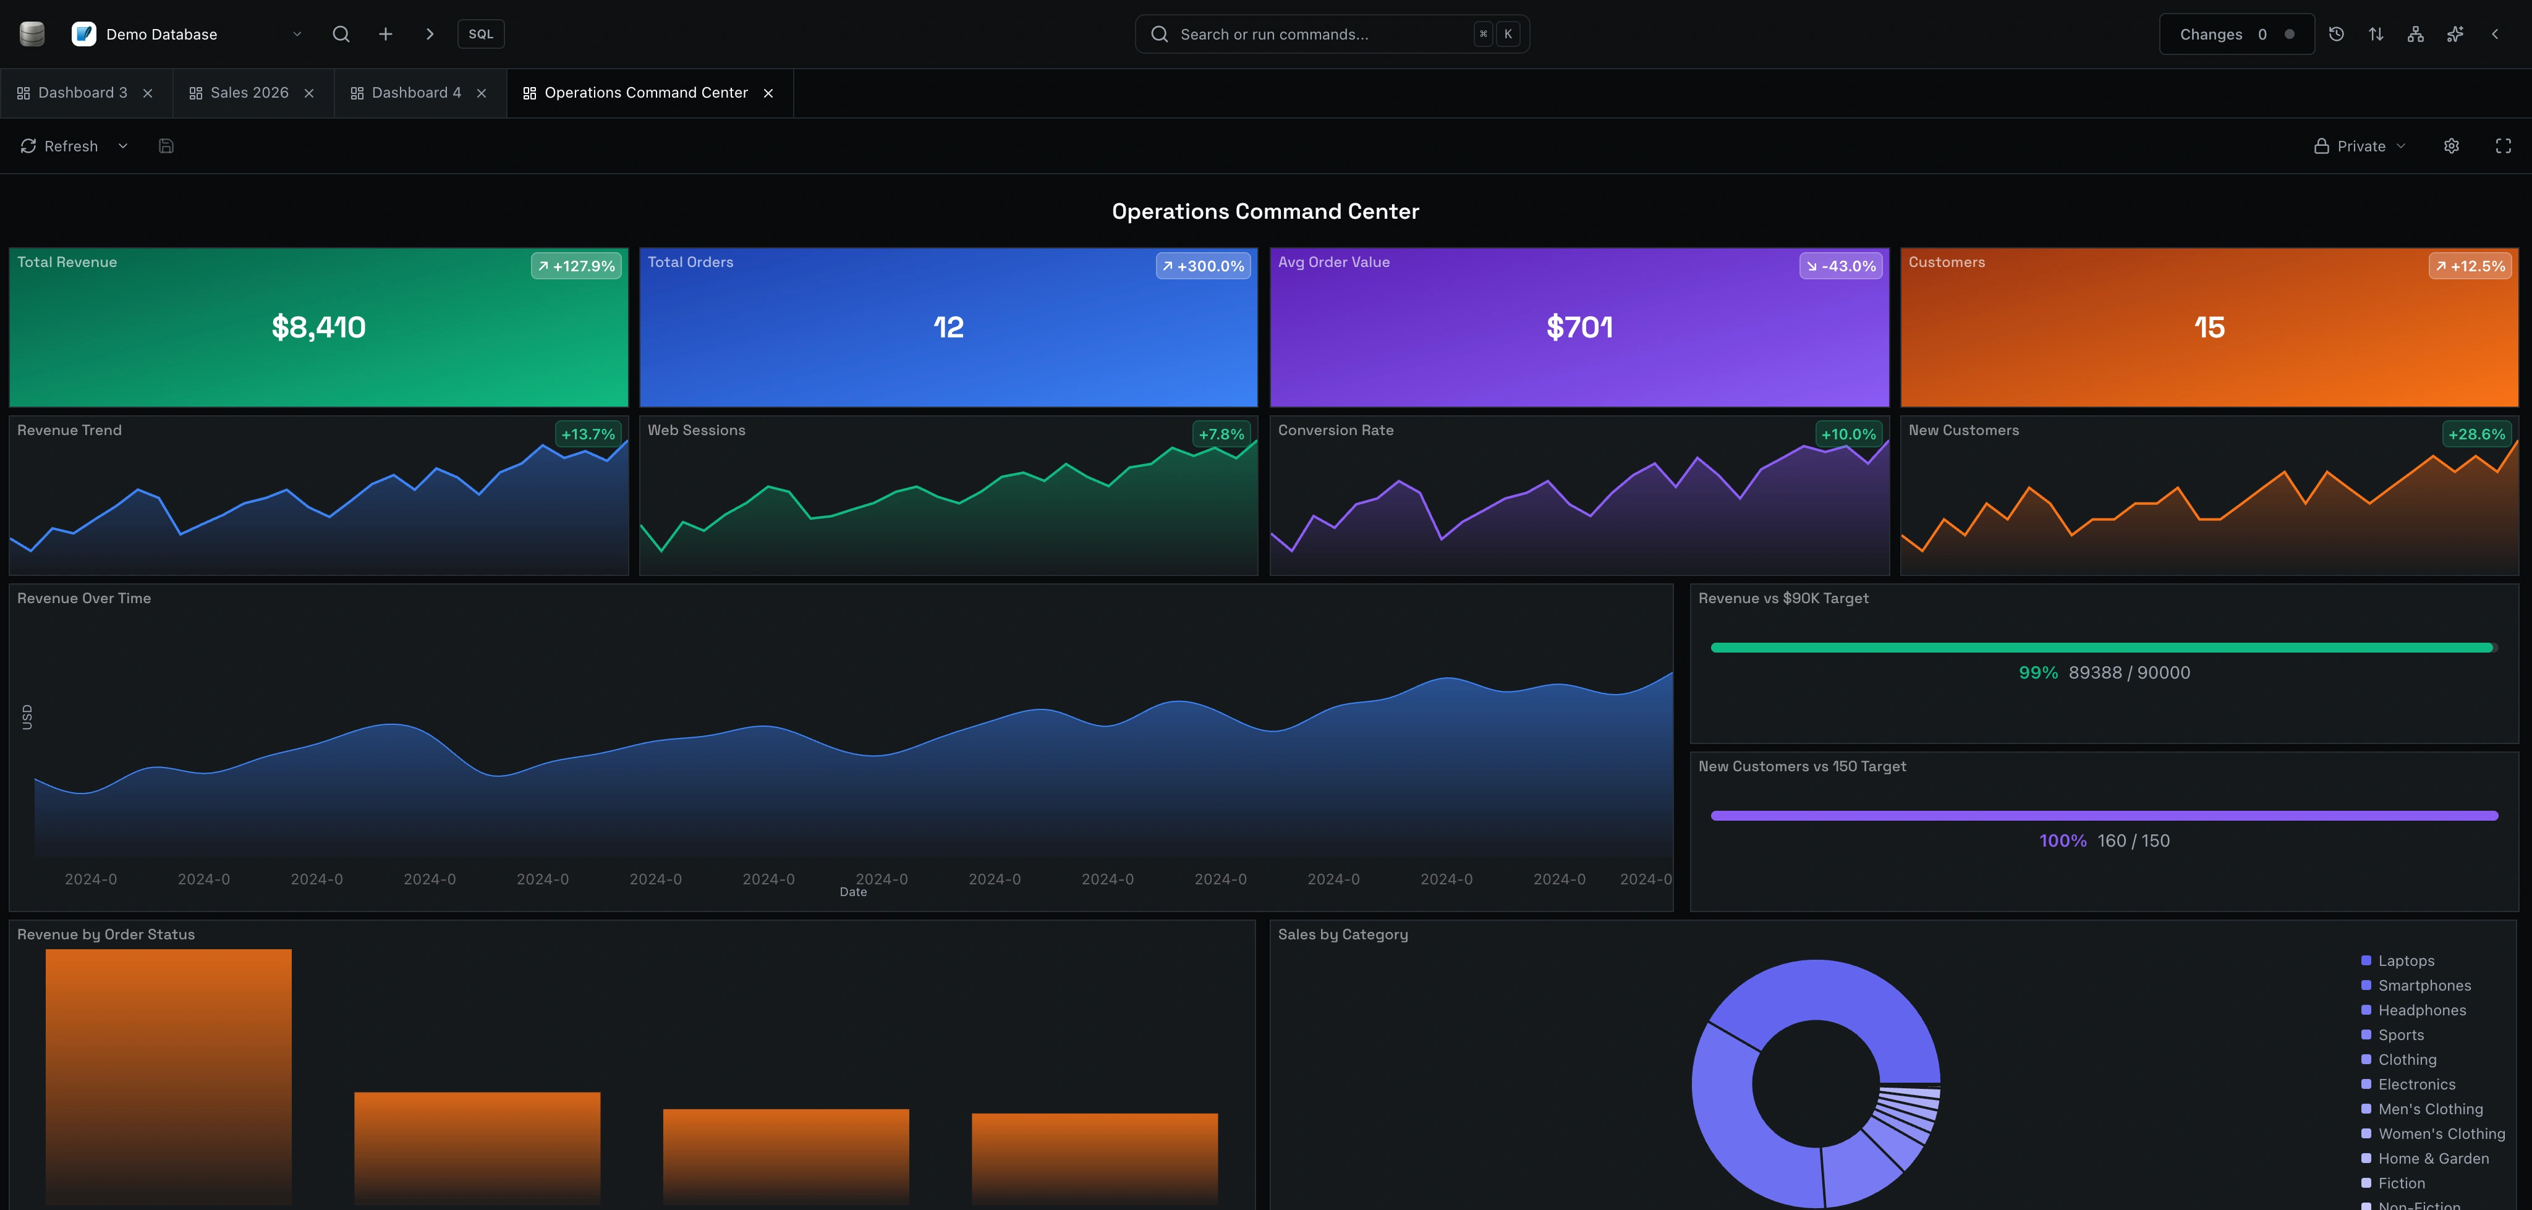The image size is (2532, 1210).
Task: Click the sort arrows icon in the top bar
Action: (x=2376, y=32)
